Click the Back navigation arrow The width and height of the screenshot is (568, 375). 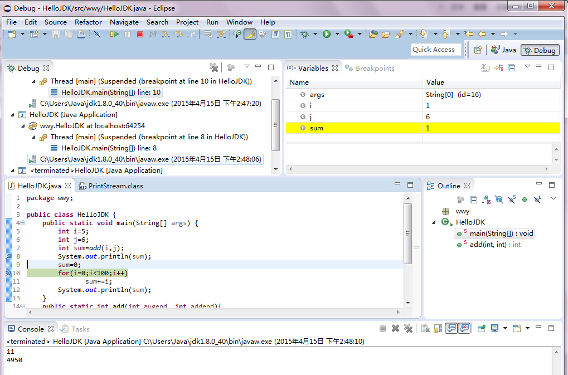tap(482, 34)
